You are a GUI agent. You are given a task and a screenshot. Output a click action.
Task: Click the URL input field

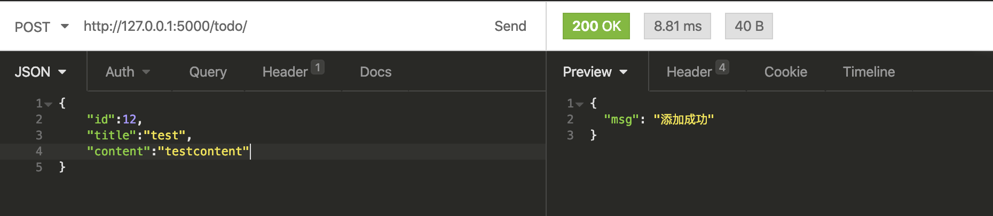click(x=267, y=27)
